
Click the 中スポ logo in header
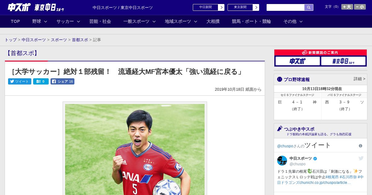point(19,7)
